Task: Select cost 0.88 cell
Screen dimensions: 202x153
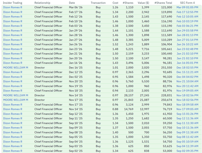Action: 115,109
